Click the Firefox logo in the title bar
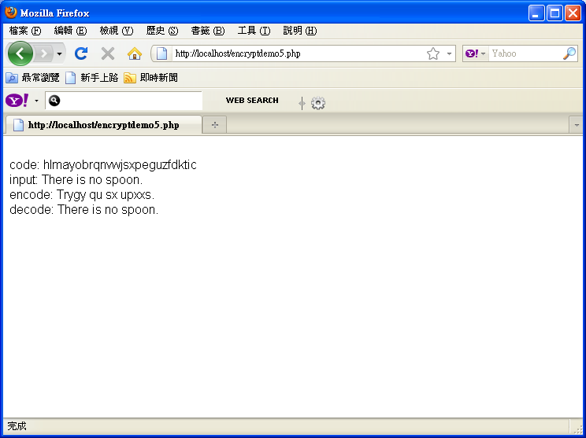 [11, 13]
